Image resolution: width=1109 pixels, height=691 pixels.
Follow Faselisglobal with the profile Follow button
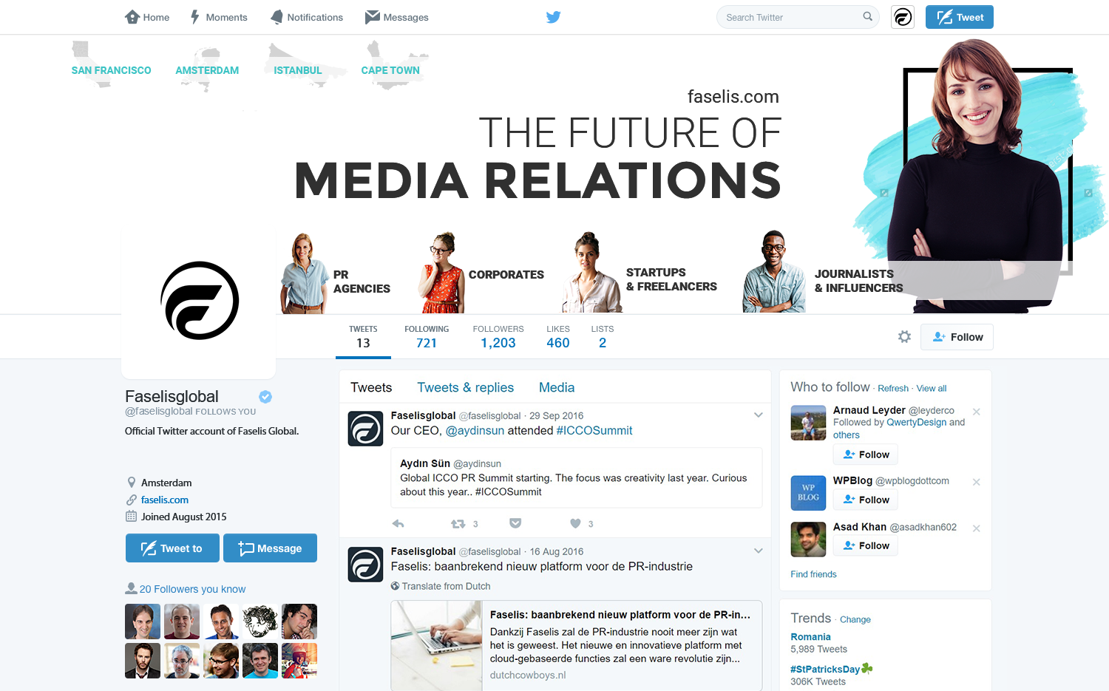pos(957,337)
